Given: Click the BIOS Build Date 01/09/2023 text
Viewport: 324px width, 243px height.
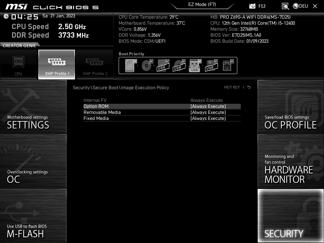Looking at the screenshot, I should pos(239,41).
